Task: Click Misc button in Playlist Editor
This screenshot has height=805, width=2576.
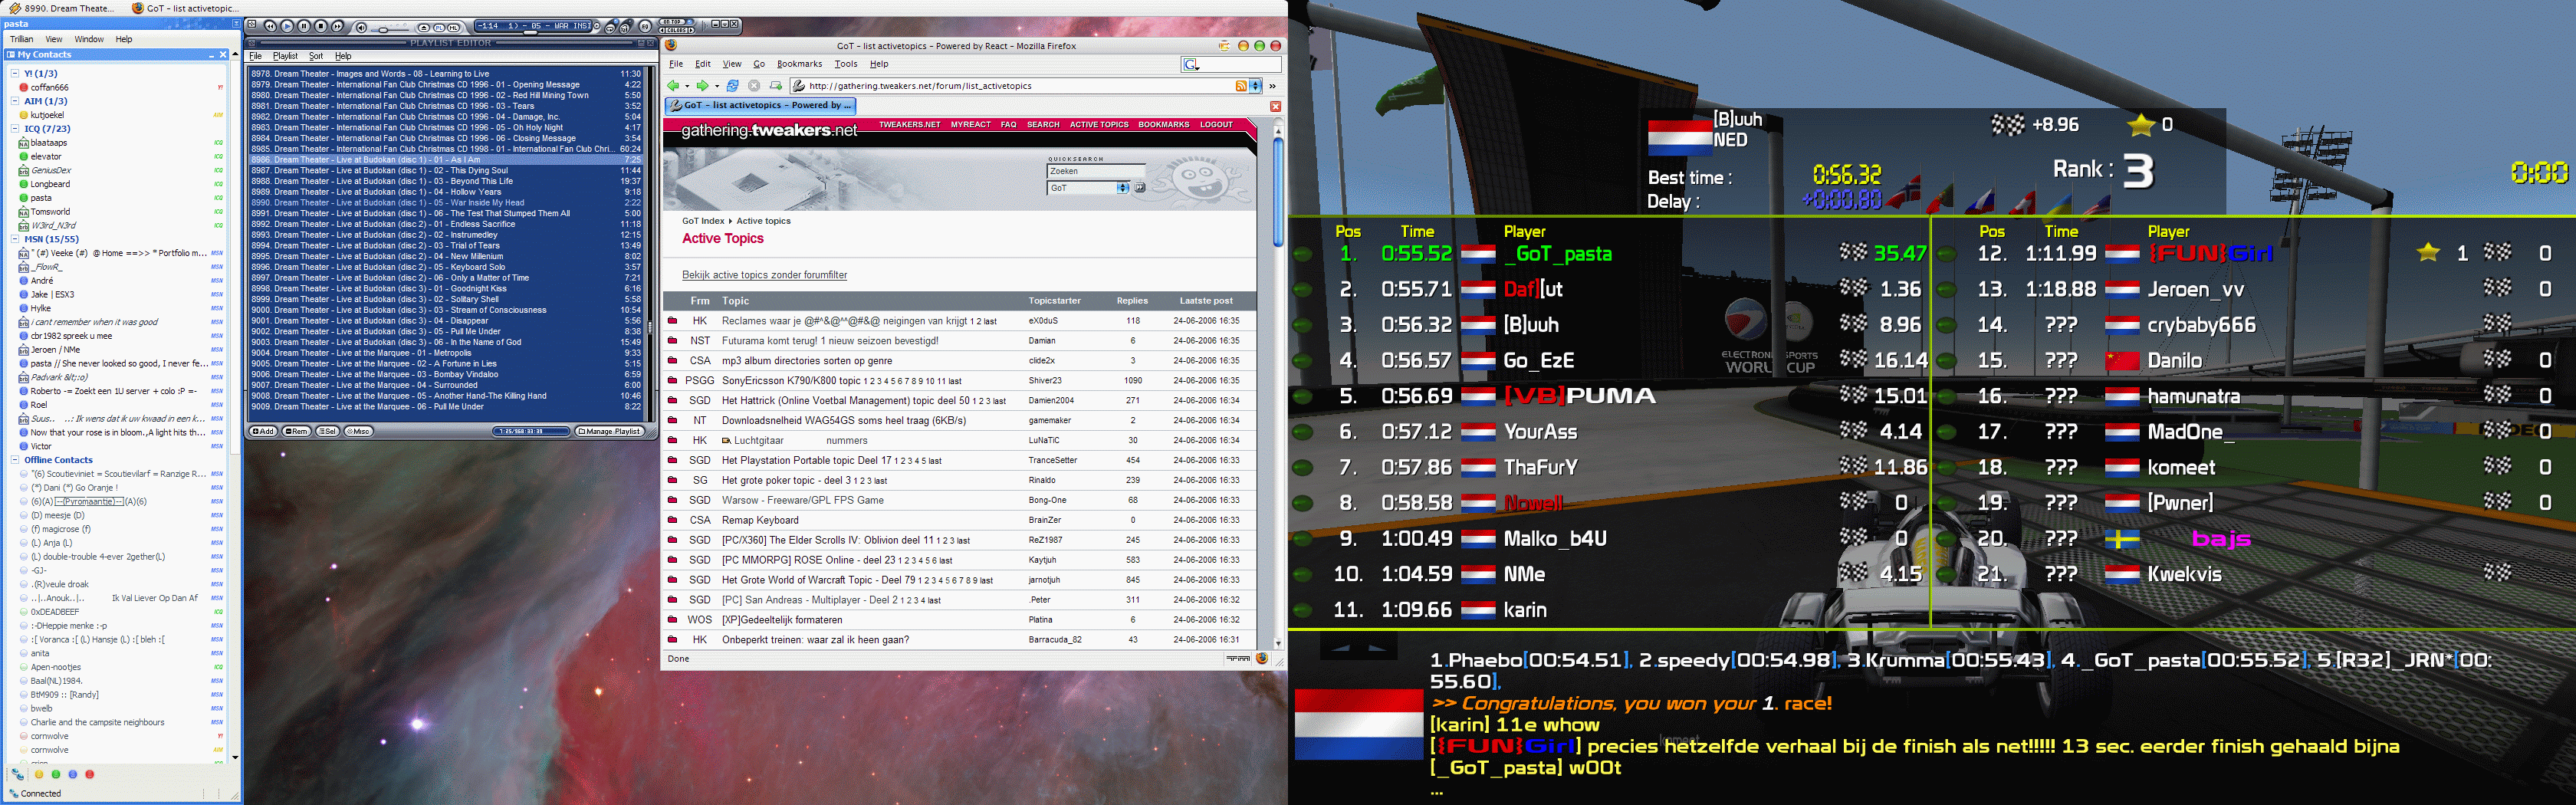Action: (359, 431)
